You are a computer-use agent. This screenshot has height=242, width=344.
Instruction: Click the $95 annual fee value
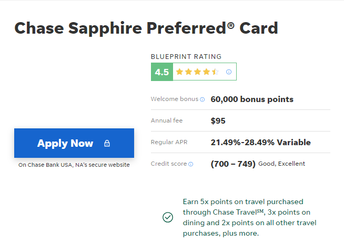coord(218,121)
